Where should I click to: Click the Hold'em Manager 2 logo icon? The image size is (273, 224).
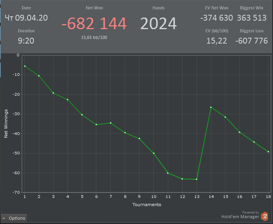click(x=265, y=216)
